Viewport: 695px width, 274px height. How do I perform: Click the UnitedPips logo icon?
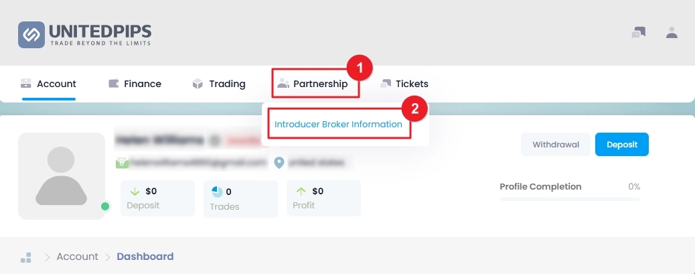coord(31,35)
